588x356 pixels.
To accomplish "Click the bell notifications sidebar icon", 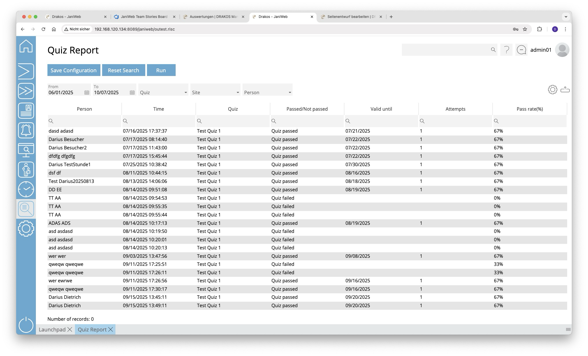I will coord(26,130).
